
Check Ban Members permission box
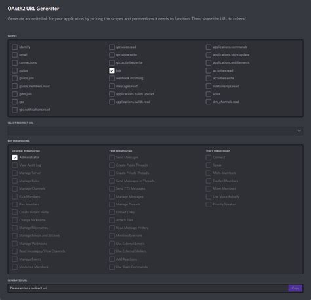[14, 204]
